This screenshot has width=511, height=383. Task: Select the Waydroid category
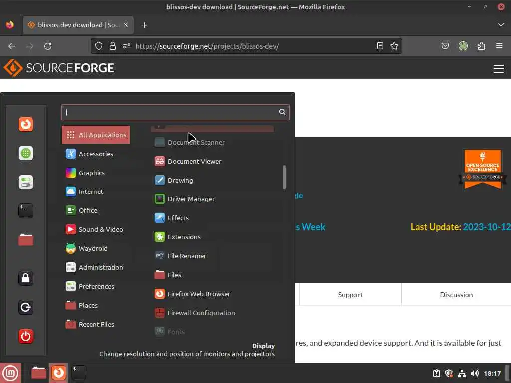pyautogui.click(x=96, y=248)
